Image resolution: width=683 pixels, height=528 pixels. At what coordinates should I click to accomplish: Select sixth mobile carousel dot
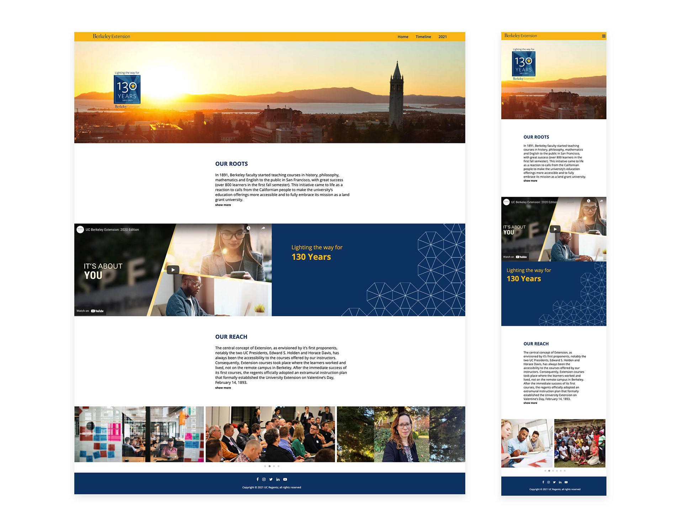pyautogui.click(x=565, y=471)
